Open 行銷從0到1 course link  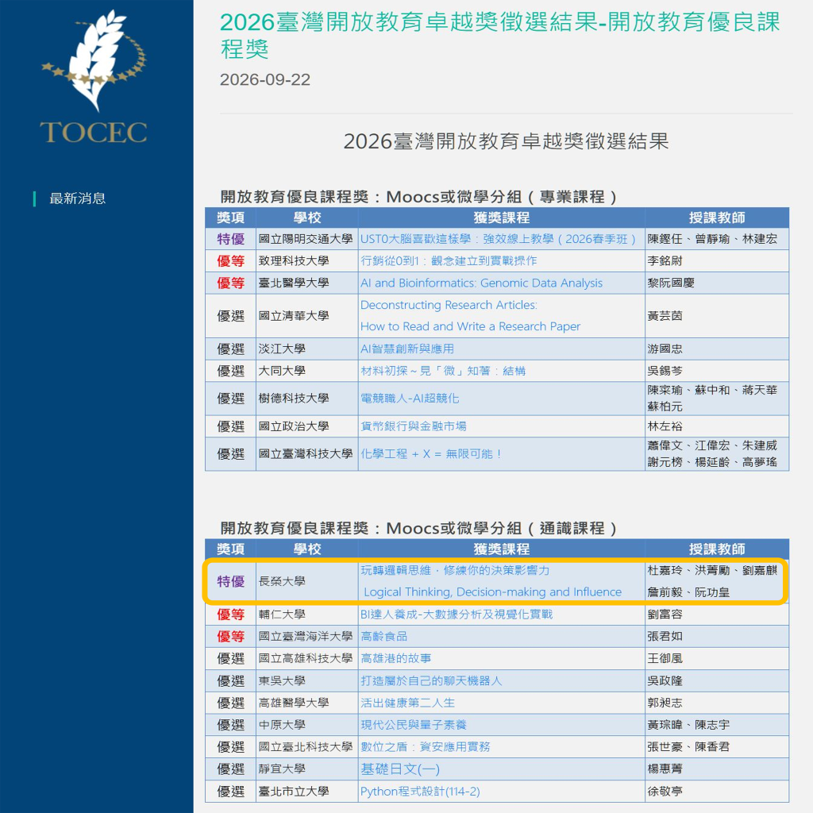coord(449,260)
